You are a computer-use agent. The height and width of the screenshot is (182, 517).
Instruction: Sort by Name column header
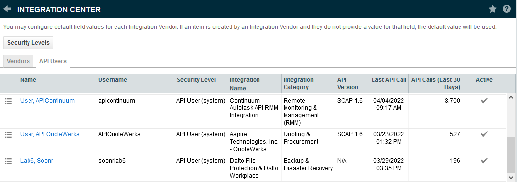coord(28,79)
